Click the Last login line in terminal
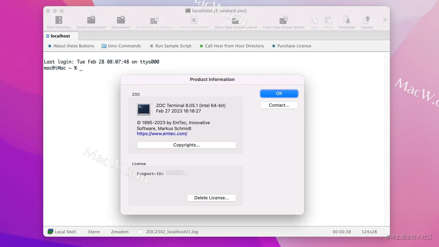Image resolution: width=439 pixels, height=247 pixels. (102, 62)
